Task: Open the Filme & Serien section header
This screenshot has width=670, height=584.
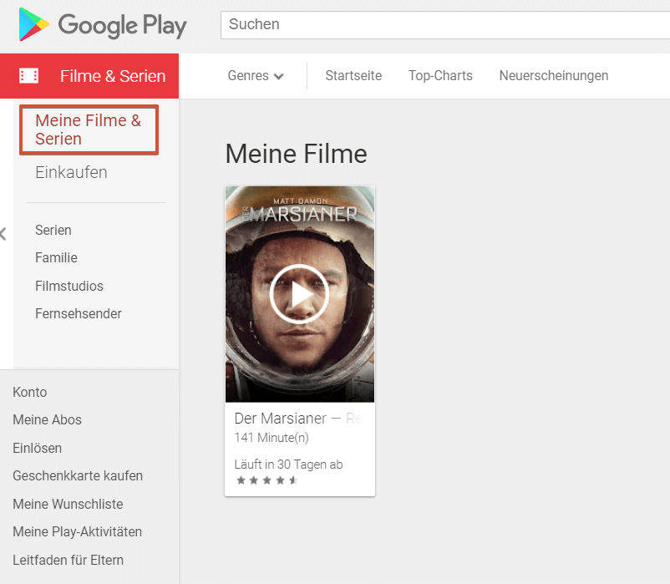Action: (x=89, y=76)
